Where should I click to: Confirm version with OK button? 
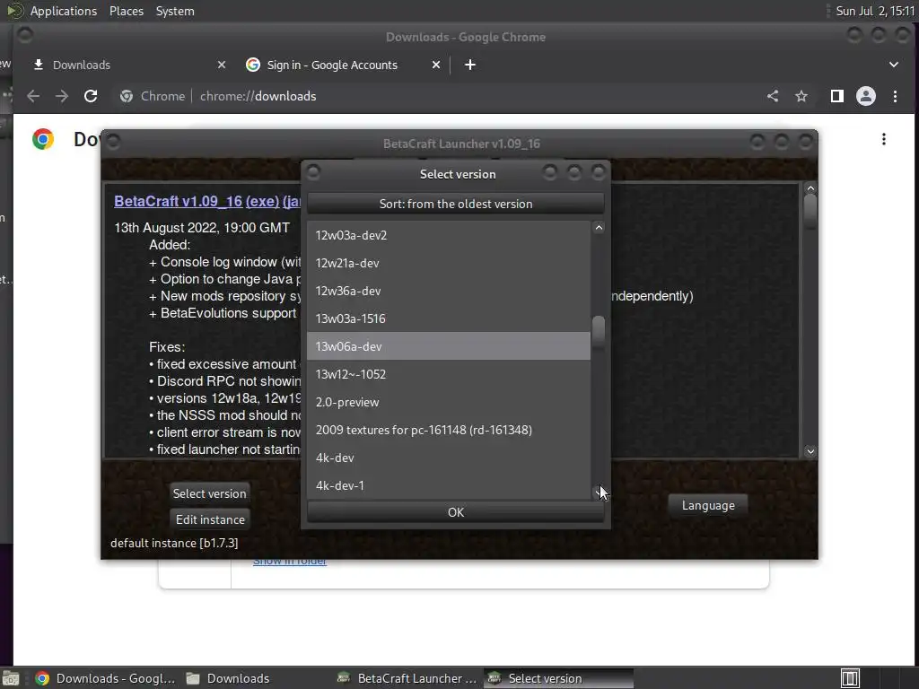(x=455, y=512)
